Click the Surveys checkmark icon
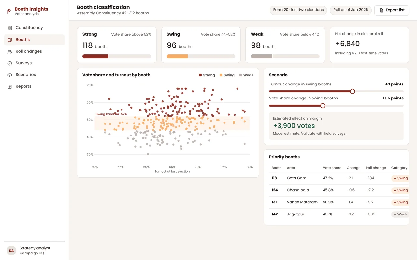The width and height of the screenshot is (417, 260). (10, 63)
